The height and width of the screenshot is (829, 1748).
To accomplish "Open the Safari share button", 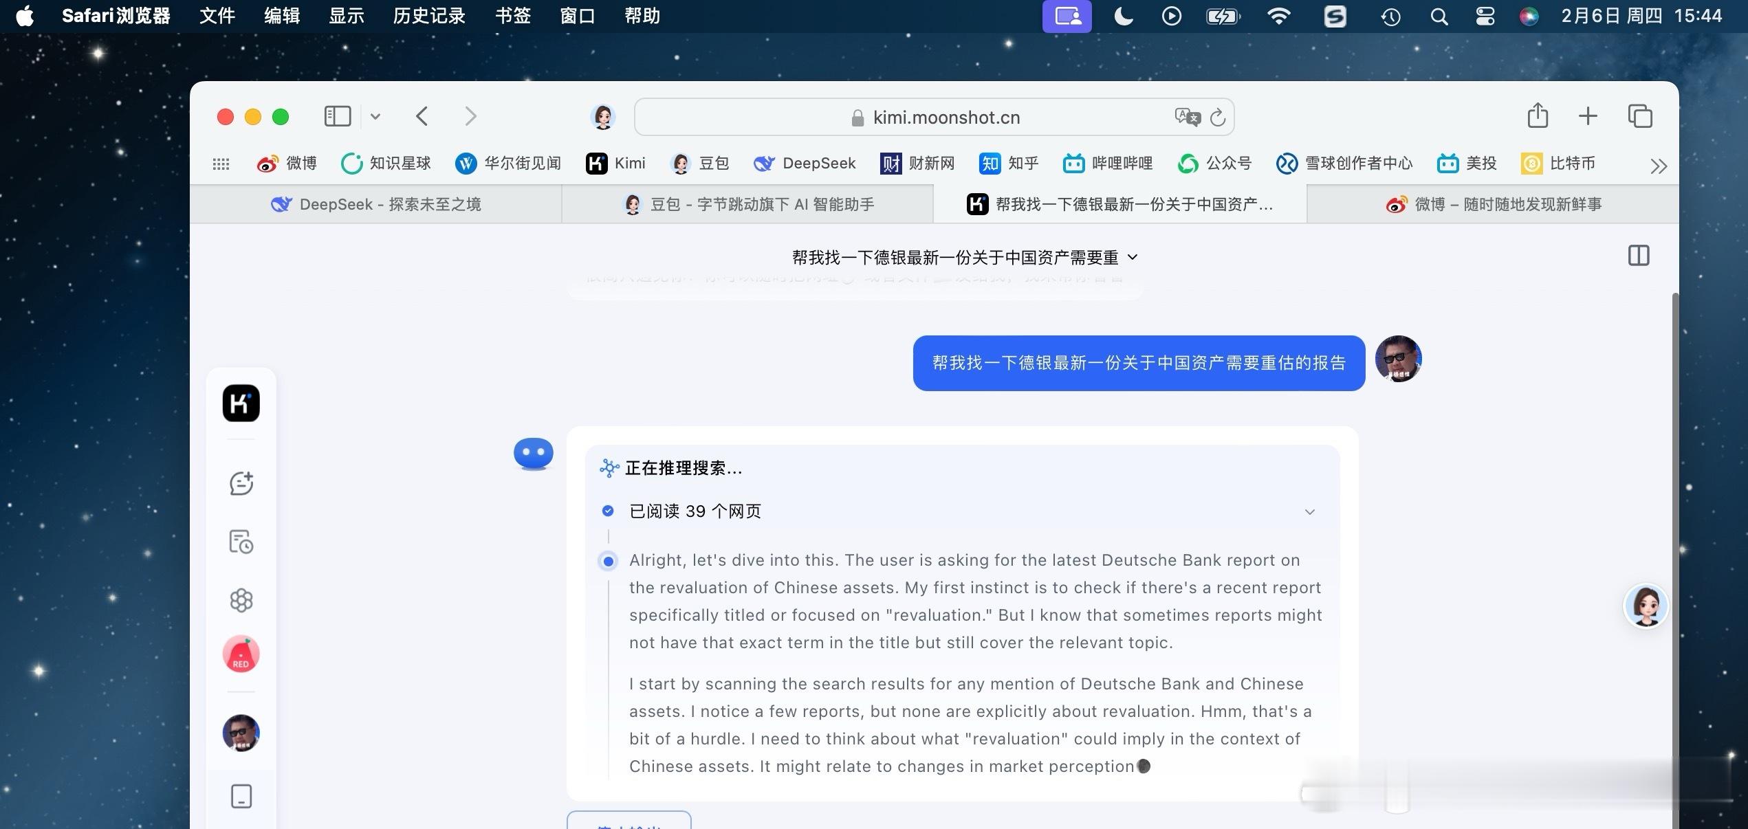I will (1538, 115).
